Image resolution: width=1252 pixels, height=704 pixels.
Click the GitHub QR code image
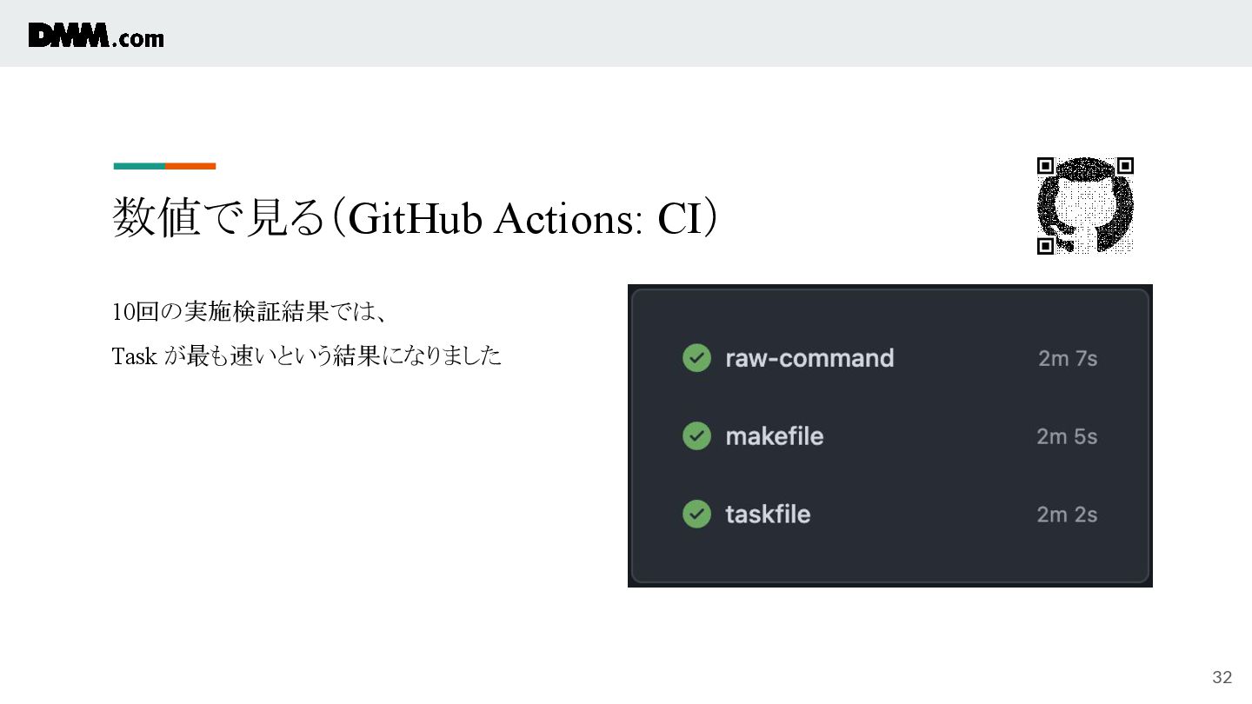click(x=1085, y=206)
